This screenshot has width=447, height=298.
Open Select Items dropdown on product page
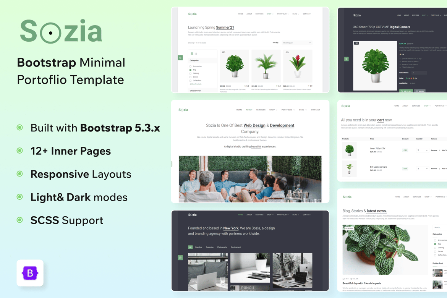[x=419, y=73]
